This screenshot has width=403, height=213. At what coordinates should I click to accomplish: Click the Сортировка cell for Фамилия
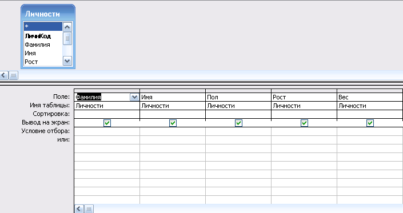coord(107,114)
